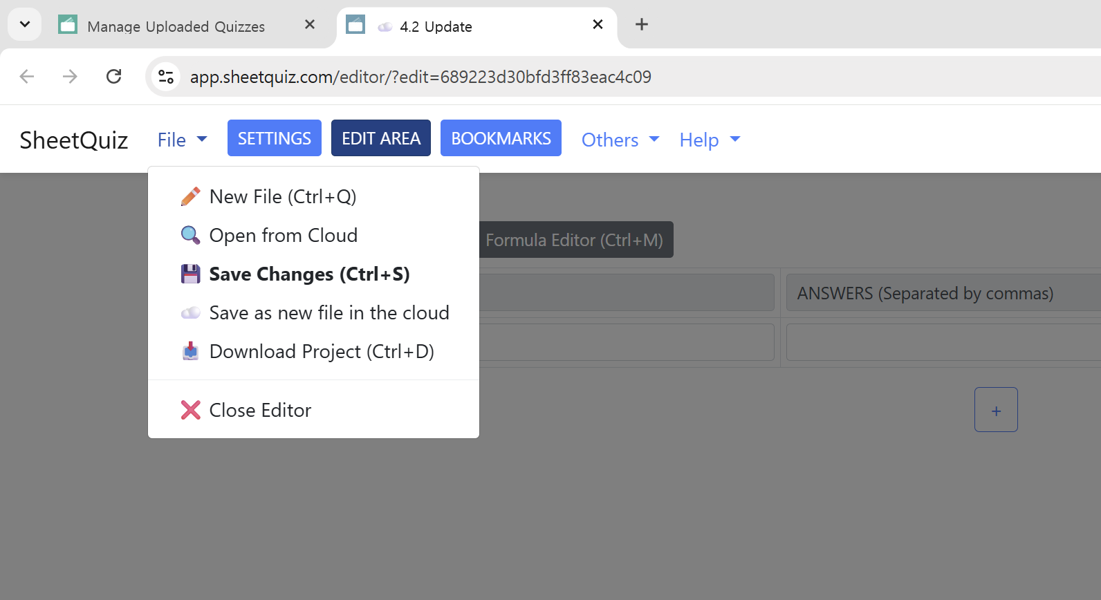
Task: Click the pencil icon beside New File
Action: (x=190, y=197)
